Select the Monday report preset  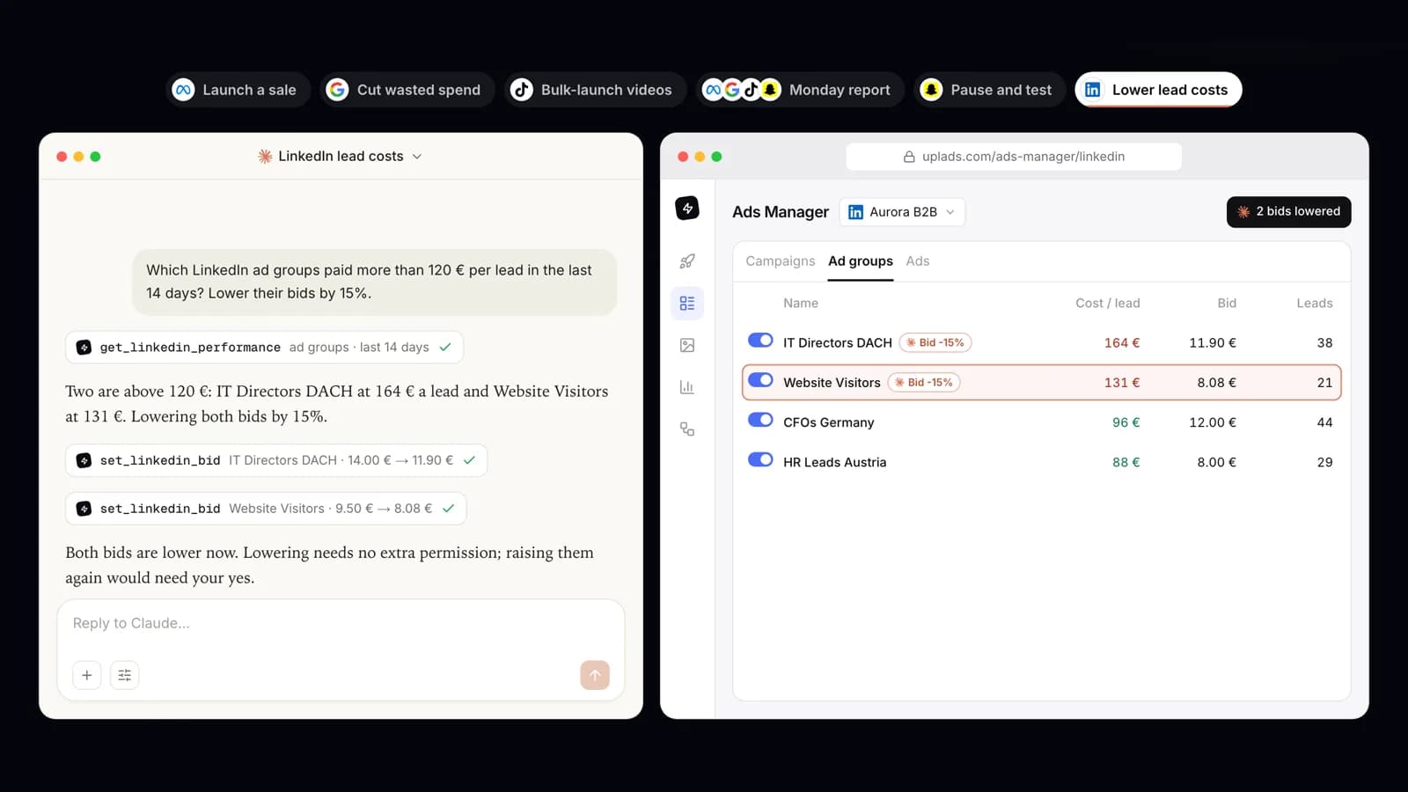coord(800,90)
